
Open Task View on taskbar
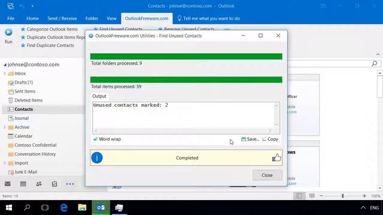pos(45,208)
